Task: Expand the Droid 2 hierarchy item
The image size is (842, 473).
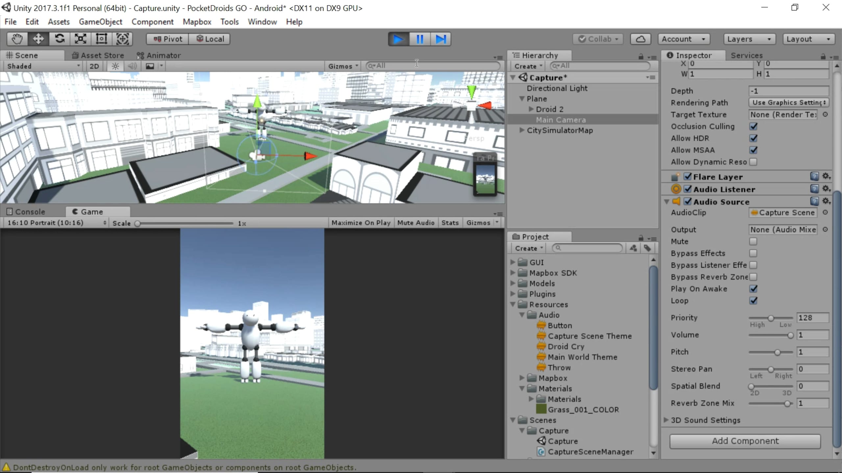Action: coord(531,109)
